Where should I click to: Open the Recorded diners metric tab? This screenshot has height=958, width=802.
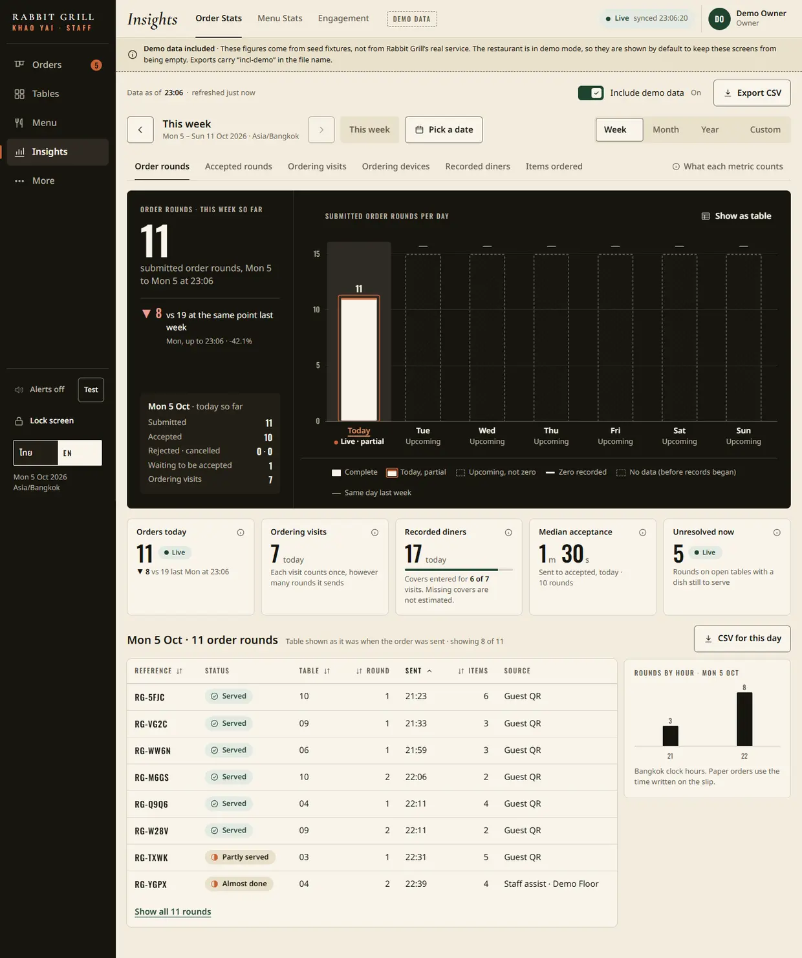pos(477,167)
